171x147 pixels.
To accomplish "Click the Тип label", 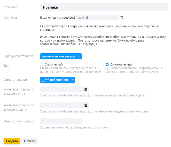I will [6, 66].
